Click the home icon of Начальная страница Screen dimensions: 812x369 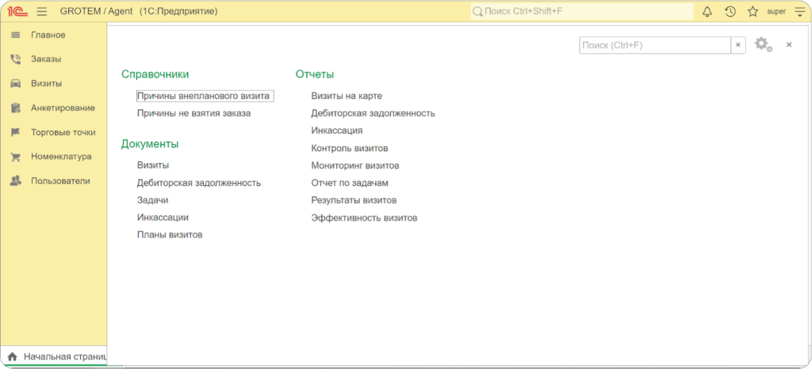[13, 356]
